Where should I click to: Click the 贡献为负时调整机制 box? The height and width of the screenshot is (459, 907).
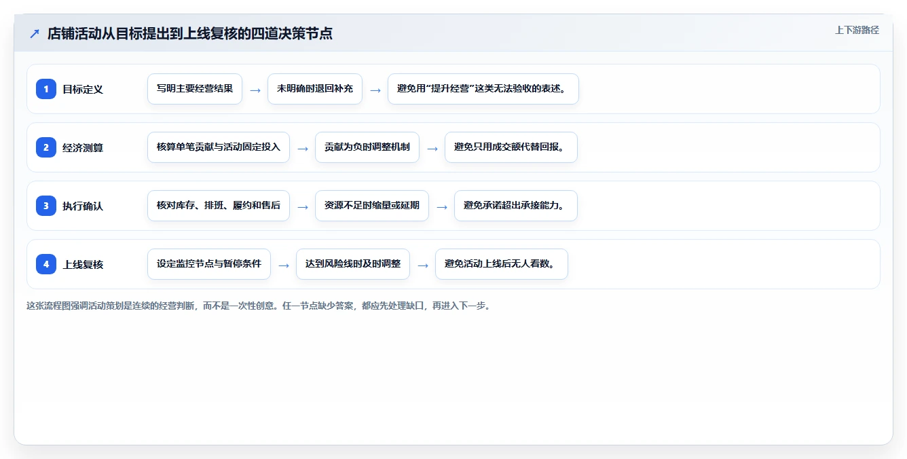367,147
